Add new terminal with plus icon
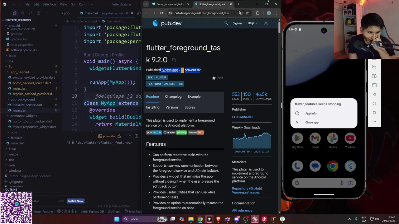Viewport: 399px width, 224px height. pyautogui.click(x=126, y=136)
